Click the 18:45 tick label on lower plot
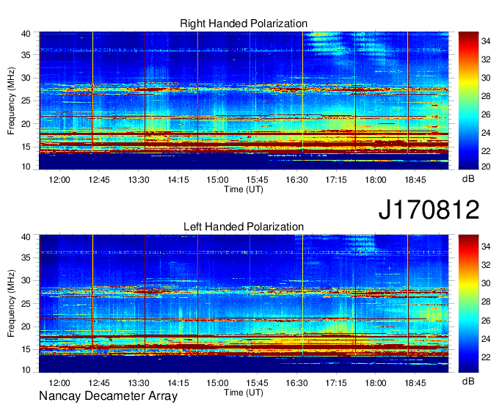This screenshot has width=499, height=405. coord(415,383)
